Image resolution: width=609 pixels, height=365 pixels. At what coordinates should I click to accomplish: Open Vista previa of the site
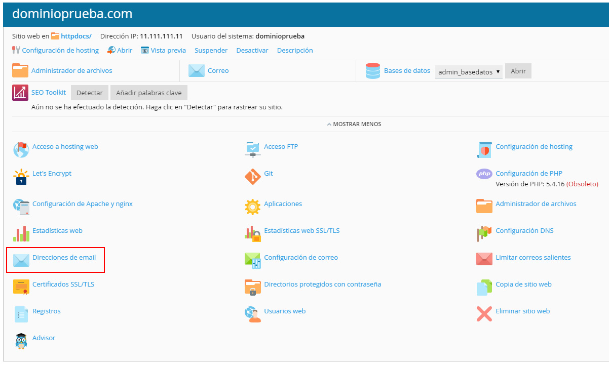click(168, 51)
